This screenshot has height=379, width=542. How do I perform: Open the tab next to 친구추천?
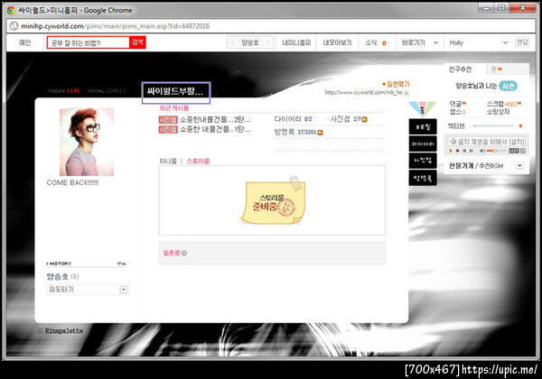coord(507,69)
